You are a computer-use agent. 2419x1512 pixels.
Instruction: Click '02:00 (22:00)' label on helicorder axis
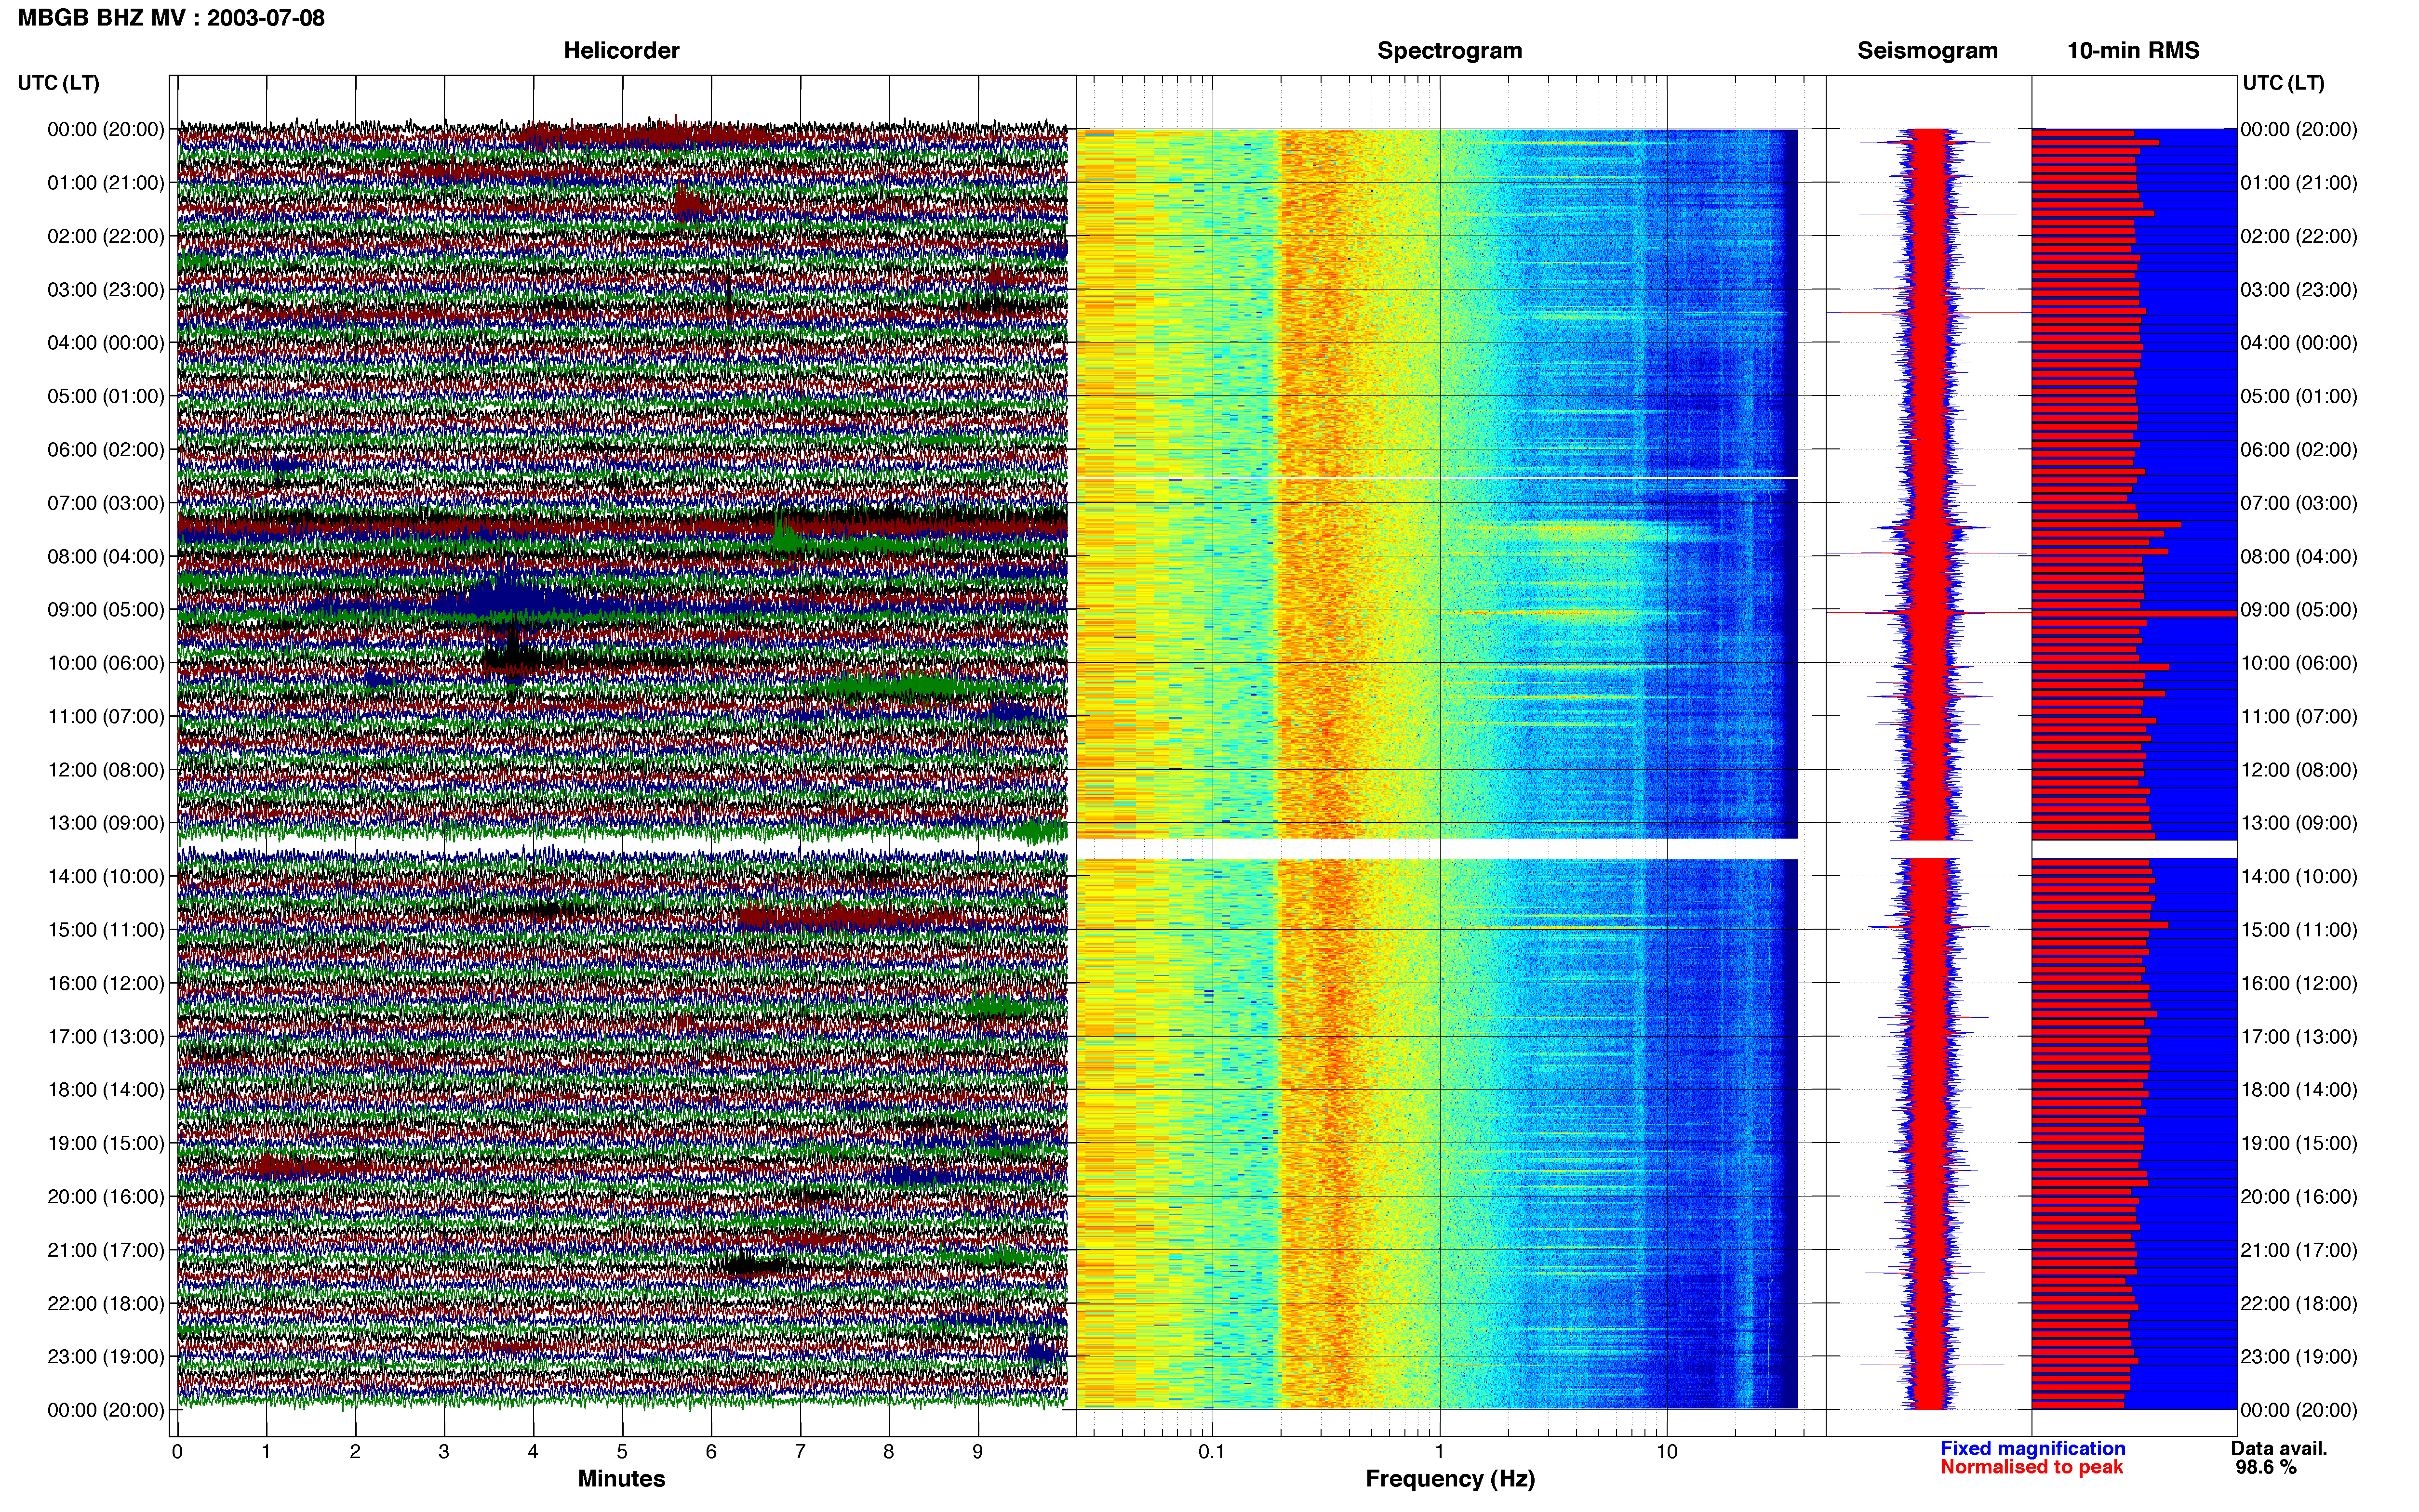tap(106, 236)
